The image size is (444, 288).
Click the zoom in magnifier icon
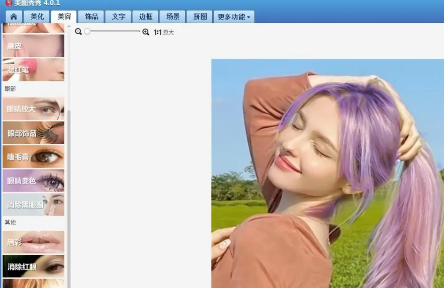[x=146, y=32]
